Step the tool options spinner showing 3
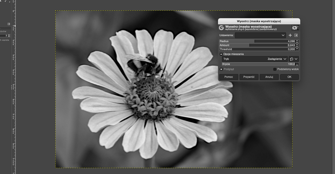This screenshot has width=335, height=174. click(x=9, y=36)
